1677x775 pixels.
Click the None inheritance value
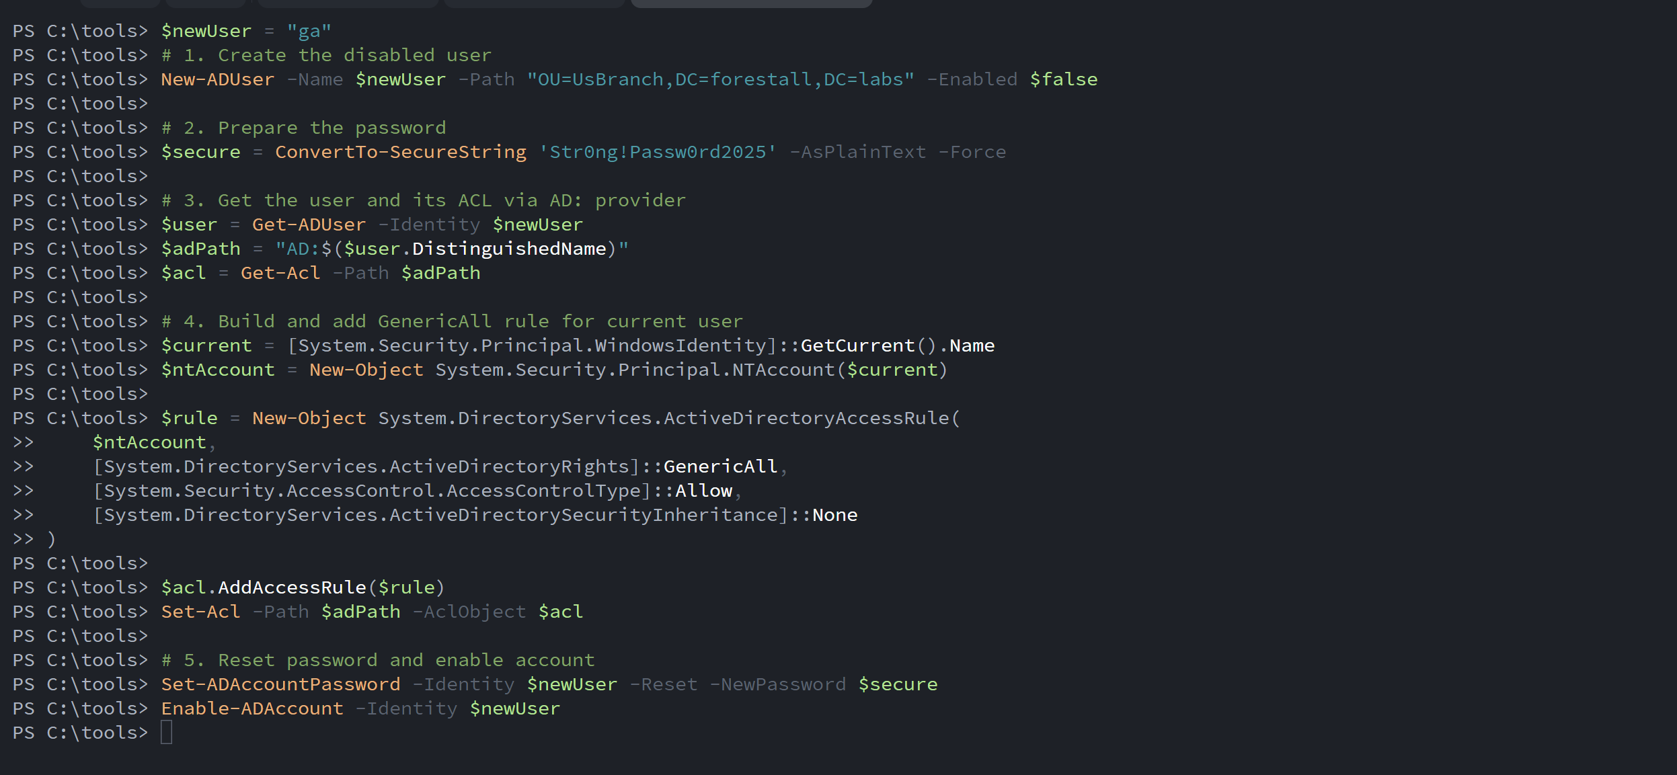[x=834, y=515]
